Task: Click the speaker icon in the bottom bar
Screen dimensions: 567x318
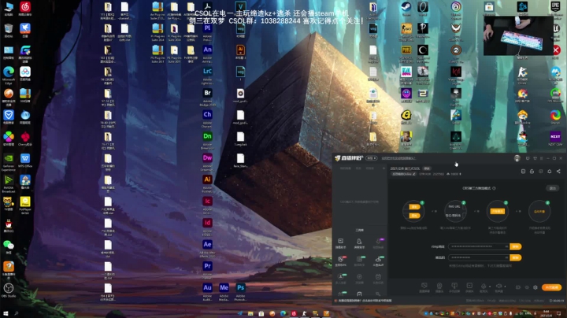Action: (x=498, y=287)
